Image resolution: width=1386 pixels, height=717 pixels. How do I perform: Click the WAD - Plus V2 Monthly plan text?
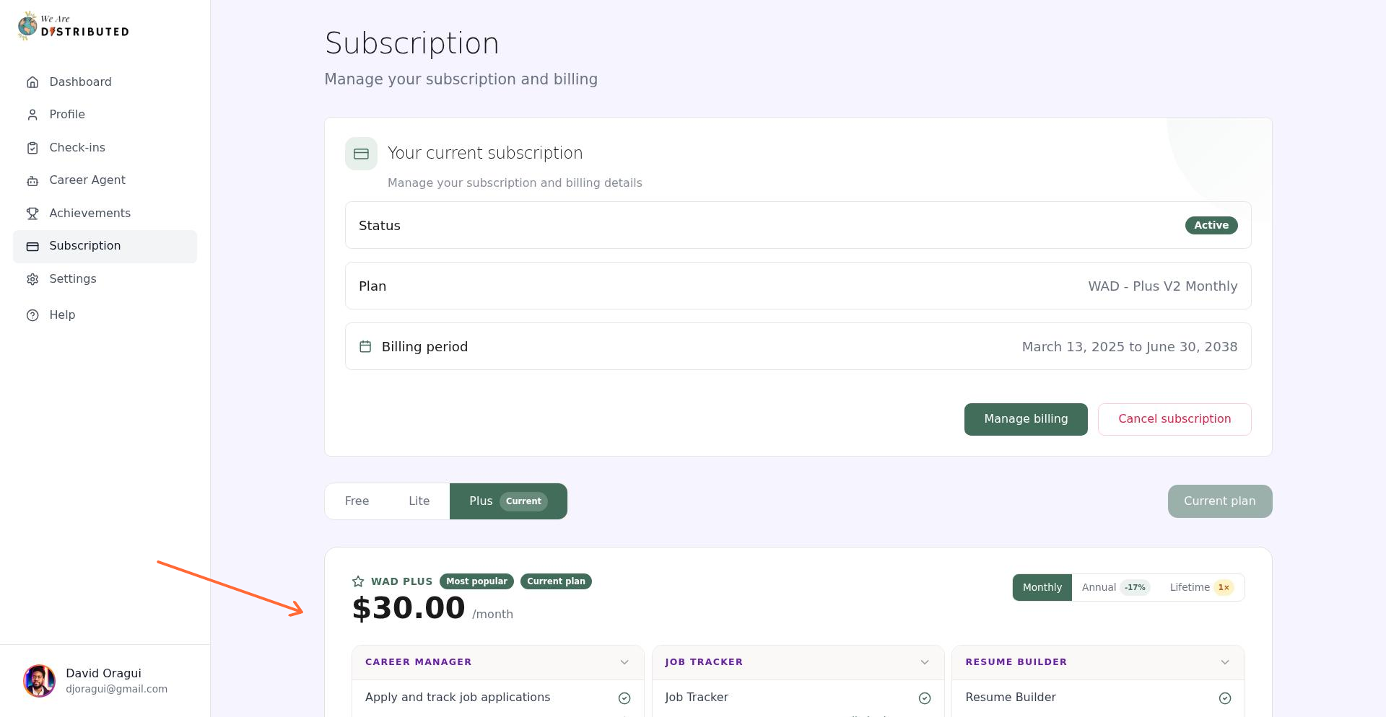tap(1163, 286)
